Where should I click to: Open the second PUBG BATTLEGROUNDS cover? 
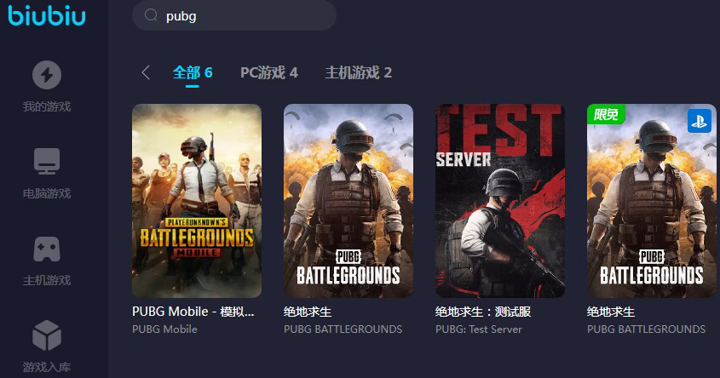tap(348, 201)
